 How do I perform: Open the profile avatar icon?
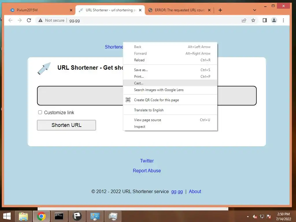point(274,20)
